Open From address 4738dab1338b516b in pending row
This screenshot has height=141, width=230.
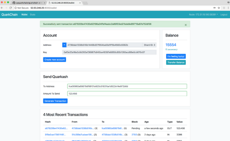click(x=83, y=128)
